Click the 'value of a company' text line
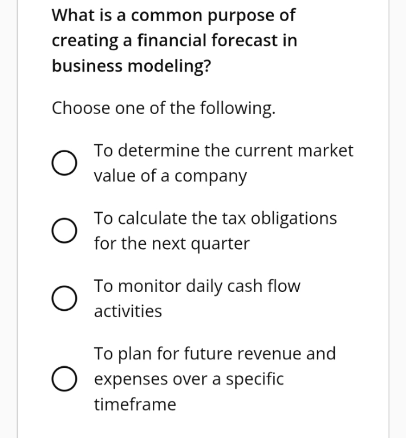 click(x=170, y=176)
